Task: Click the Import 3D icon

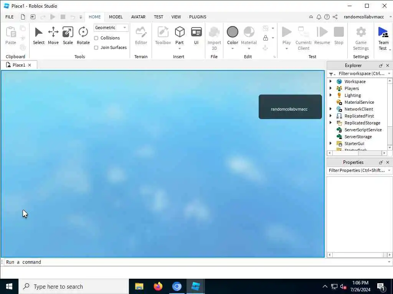Action: (x=214, y=32)
